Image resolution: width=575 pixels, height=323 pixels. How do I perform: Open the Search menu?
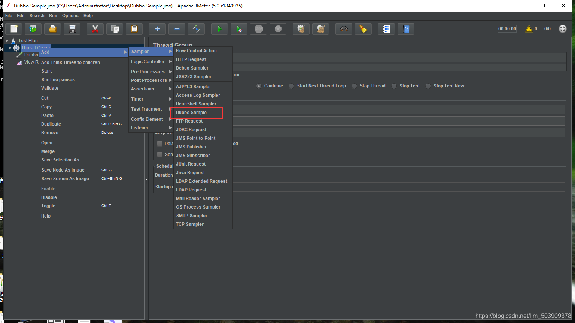(37, 16)
